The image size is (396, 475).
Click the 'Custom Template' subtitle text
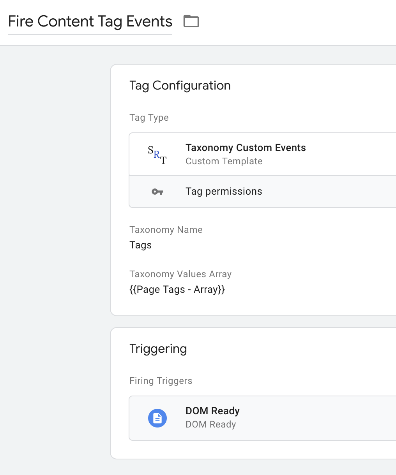pyautogui.click(x=224, y=161)
